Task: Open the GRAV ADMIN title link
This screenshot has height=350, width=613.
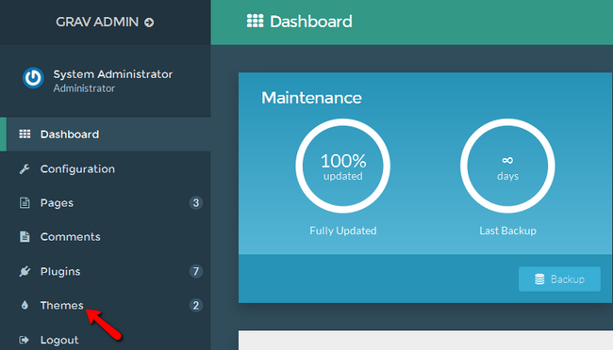Action: tap(97, 22)
